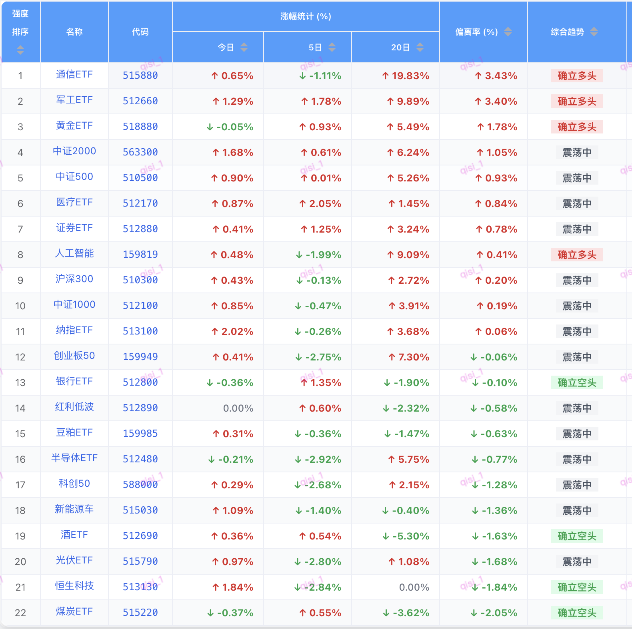Click the 人工智能 确立多头 trend tag

click(x=577, y=255)
